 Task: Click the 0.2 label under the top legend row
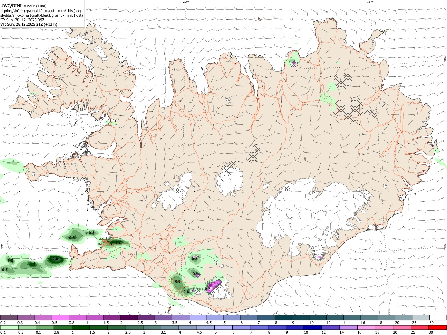click(x=3, y=323)
